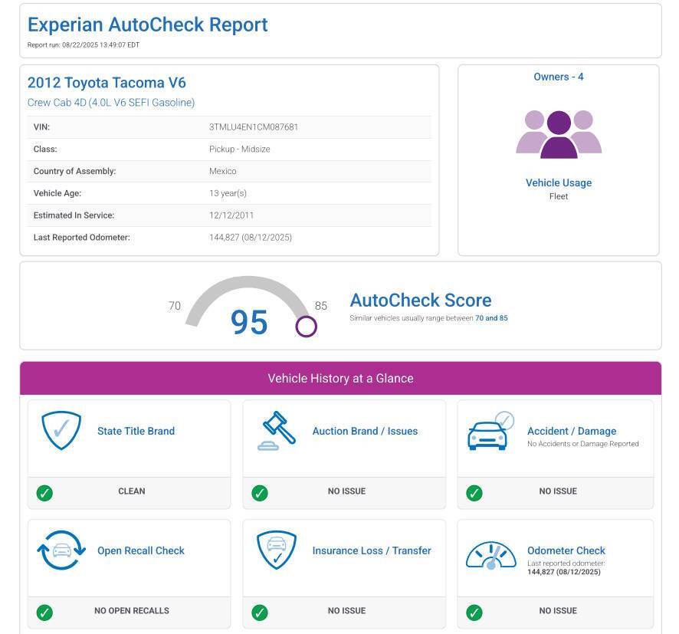Click the 'Last Reported Odometer:' row label
Image resolution: width=679 pixels, height=634 pixels.
pos(81,238)
